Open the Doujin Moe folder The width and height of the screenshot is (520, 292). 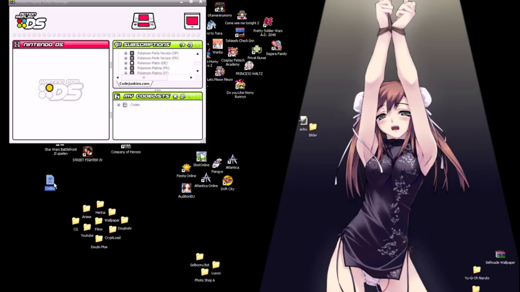(x=99, y=239)
